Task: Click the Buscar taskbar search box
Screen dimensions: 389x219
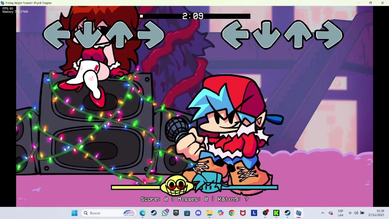Action: [x=108, y=213]
